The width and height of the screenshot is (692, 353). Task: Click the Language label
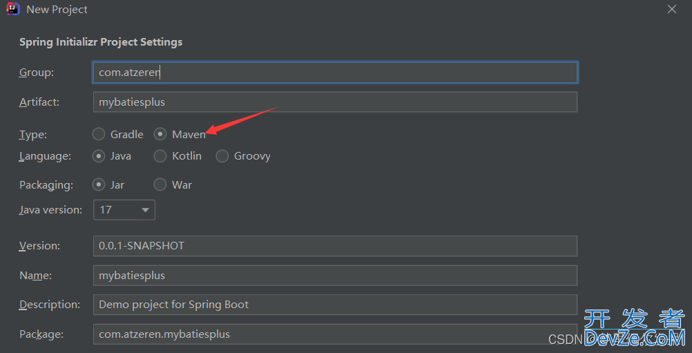point(45,156)
